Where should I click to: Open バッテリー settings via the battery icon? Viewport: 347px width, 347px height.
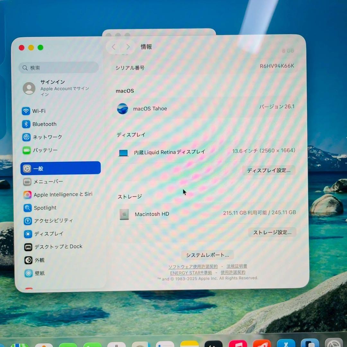click(27, 150)
